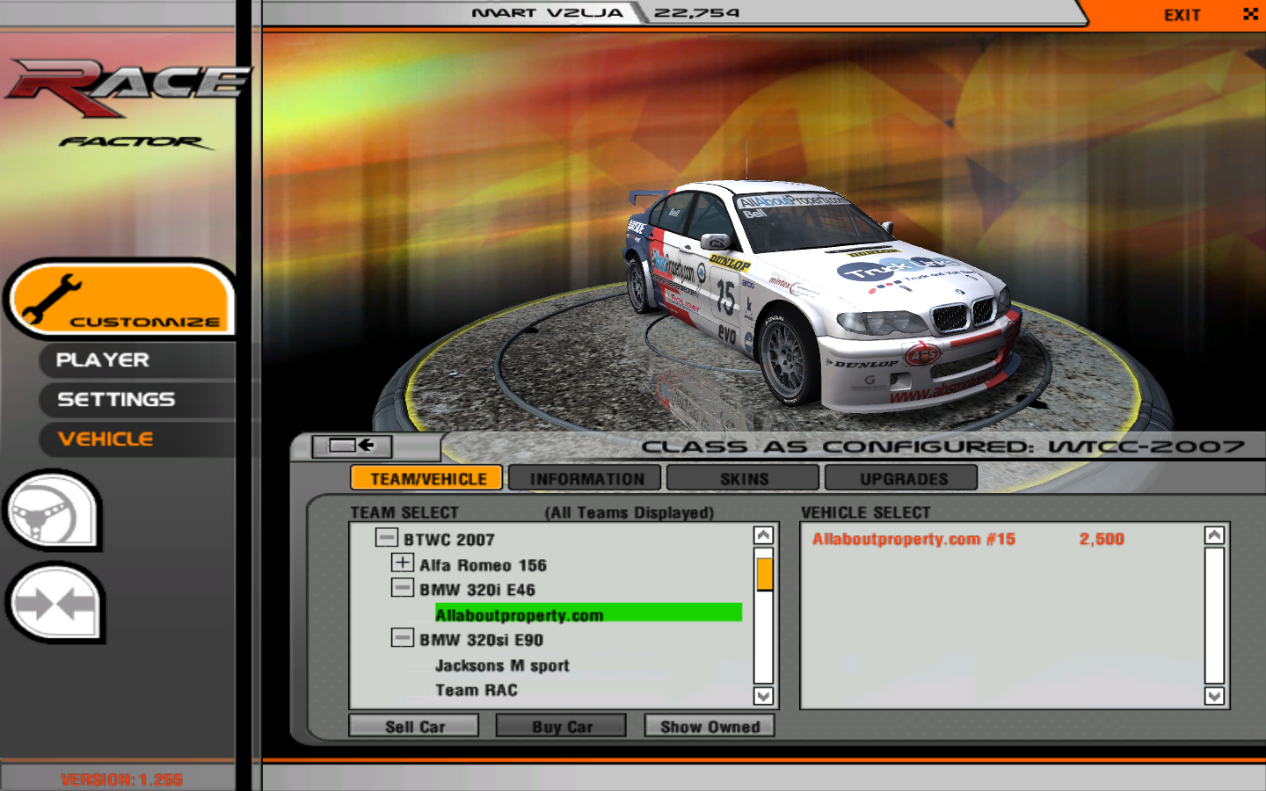Open the converging arrows multiplayer menu
This screenshot has width=1266, height=791.
(55, 603)
